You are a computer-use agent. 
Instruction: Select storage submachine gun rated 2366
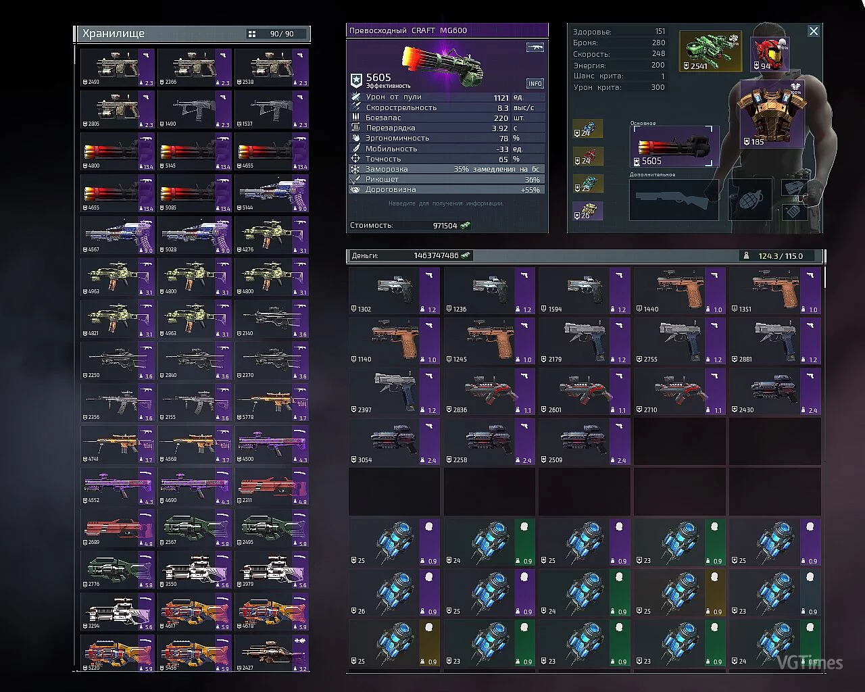pos(195,68)
